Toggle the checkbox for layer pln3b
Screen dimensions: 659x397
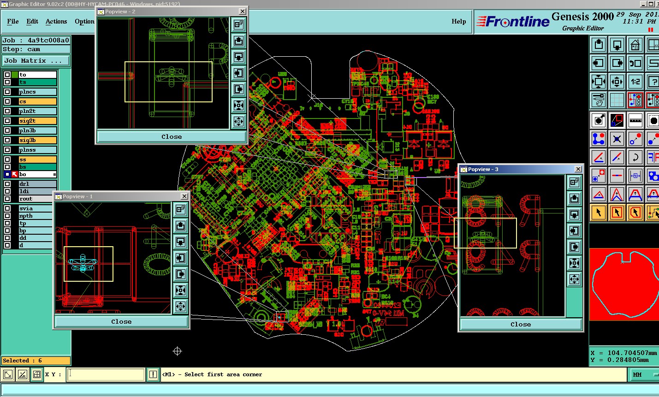tap(7, 130)
